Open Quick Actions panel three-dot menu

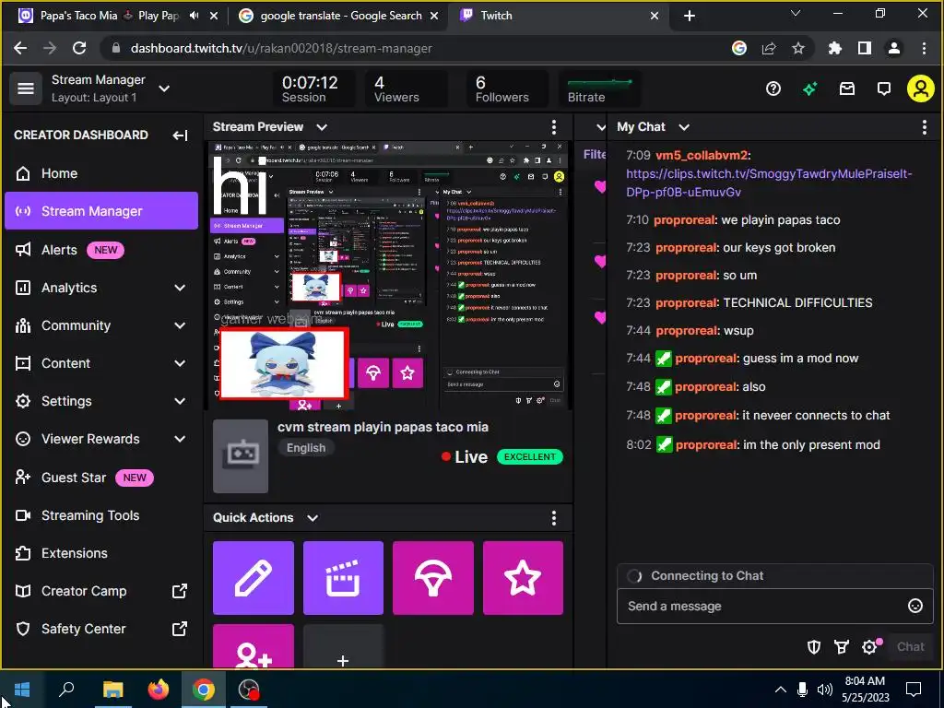click(554, 518)
